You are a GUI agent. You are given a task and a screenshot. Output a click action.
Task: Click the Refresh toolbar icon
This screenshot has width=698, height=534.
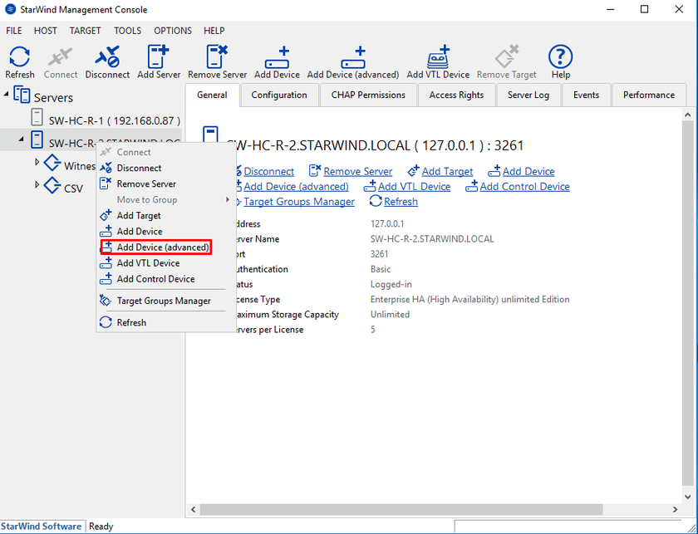[19, 56]
